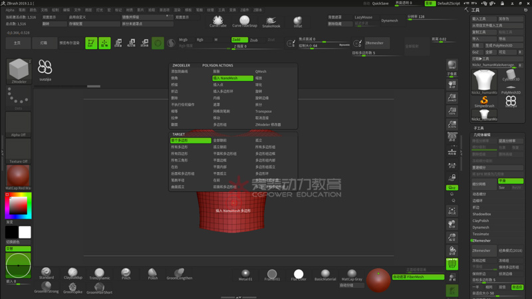Click the MatCap Red Wax material thumbnail

18,177
